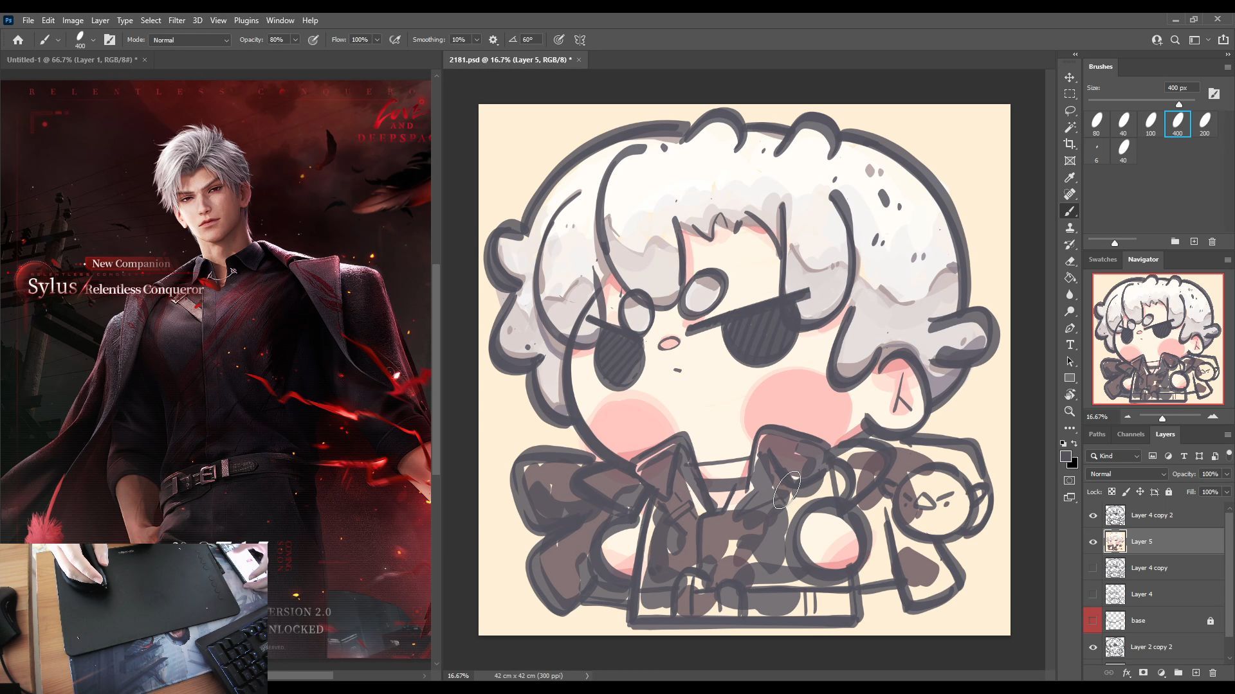This screenshot has width=1235, height=694.
Task: Select the Rectangle shape tool
Action: [1070, 378]
